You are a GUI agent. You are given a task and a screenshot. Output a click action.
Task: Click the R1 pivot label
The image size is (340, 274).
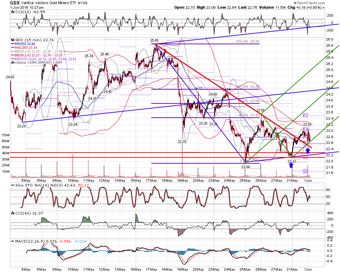pos(305,129)
